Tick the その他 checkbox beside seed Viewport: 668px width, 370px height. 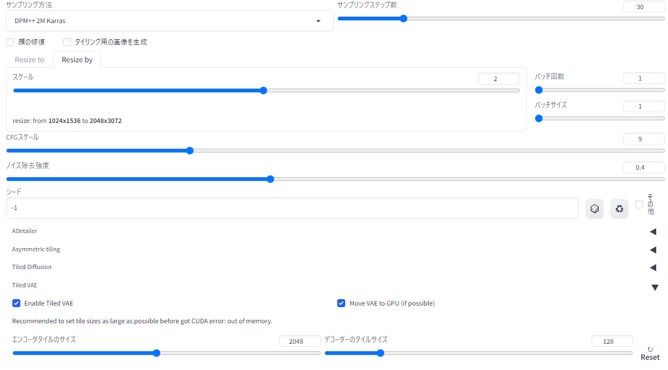click(639, 204)
